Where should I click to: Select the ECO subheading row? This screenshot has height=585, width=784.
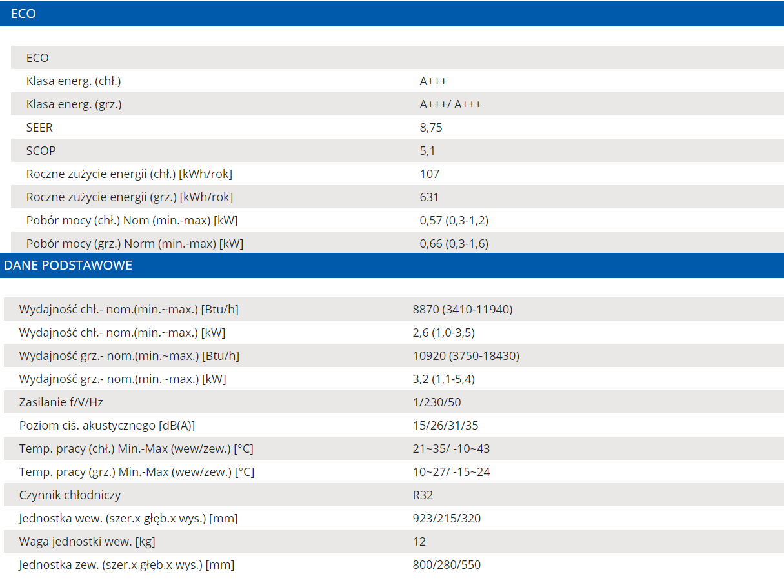point(397,57)
